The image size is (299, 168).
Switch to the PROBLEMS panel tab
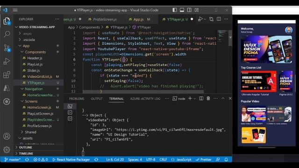(77, 98)
